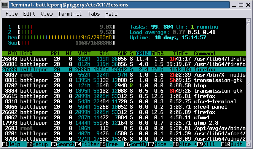Screen dimensions: 253x149
Task: Select the /opt/avg/av/bin process row
Action: tap(124, 128)
